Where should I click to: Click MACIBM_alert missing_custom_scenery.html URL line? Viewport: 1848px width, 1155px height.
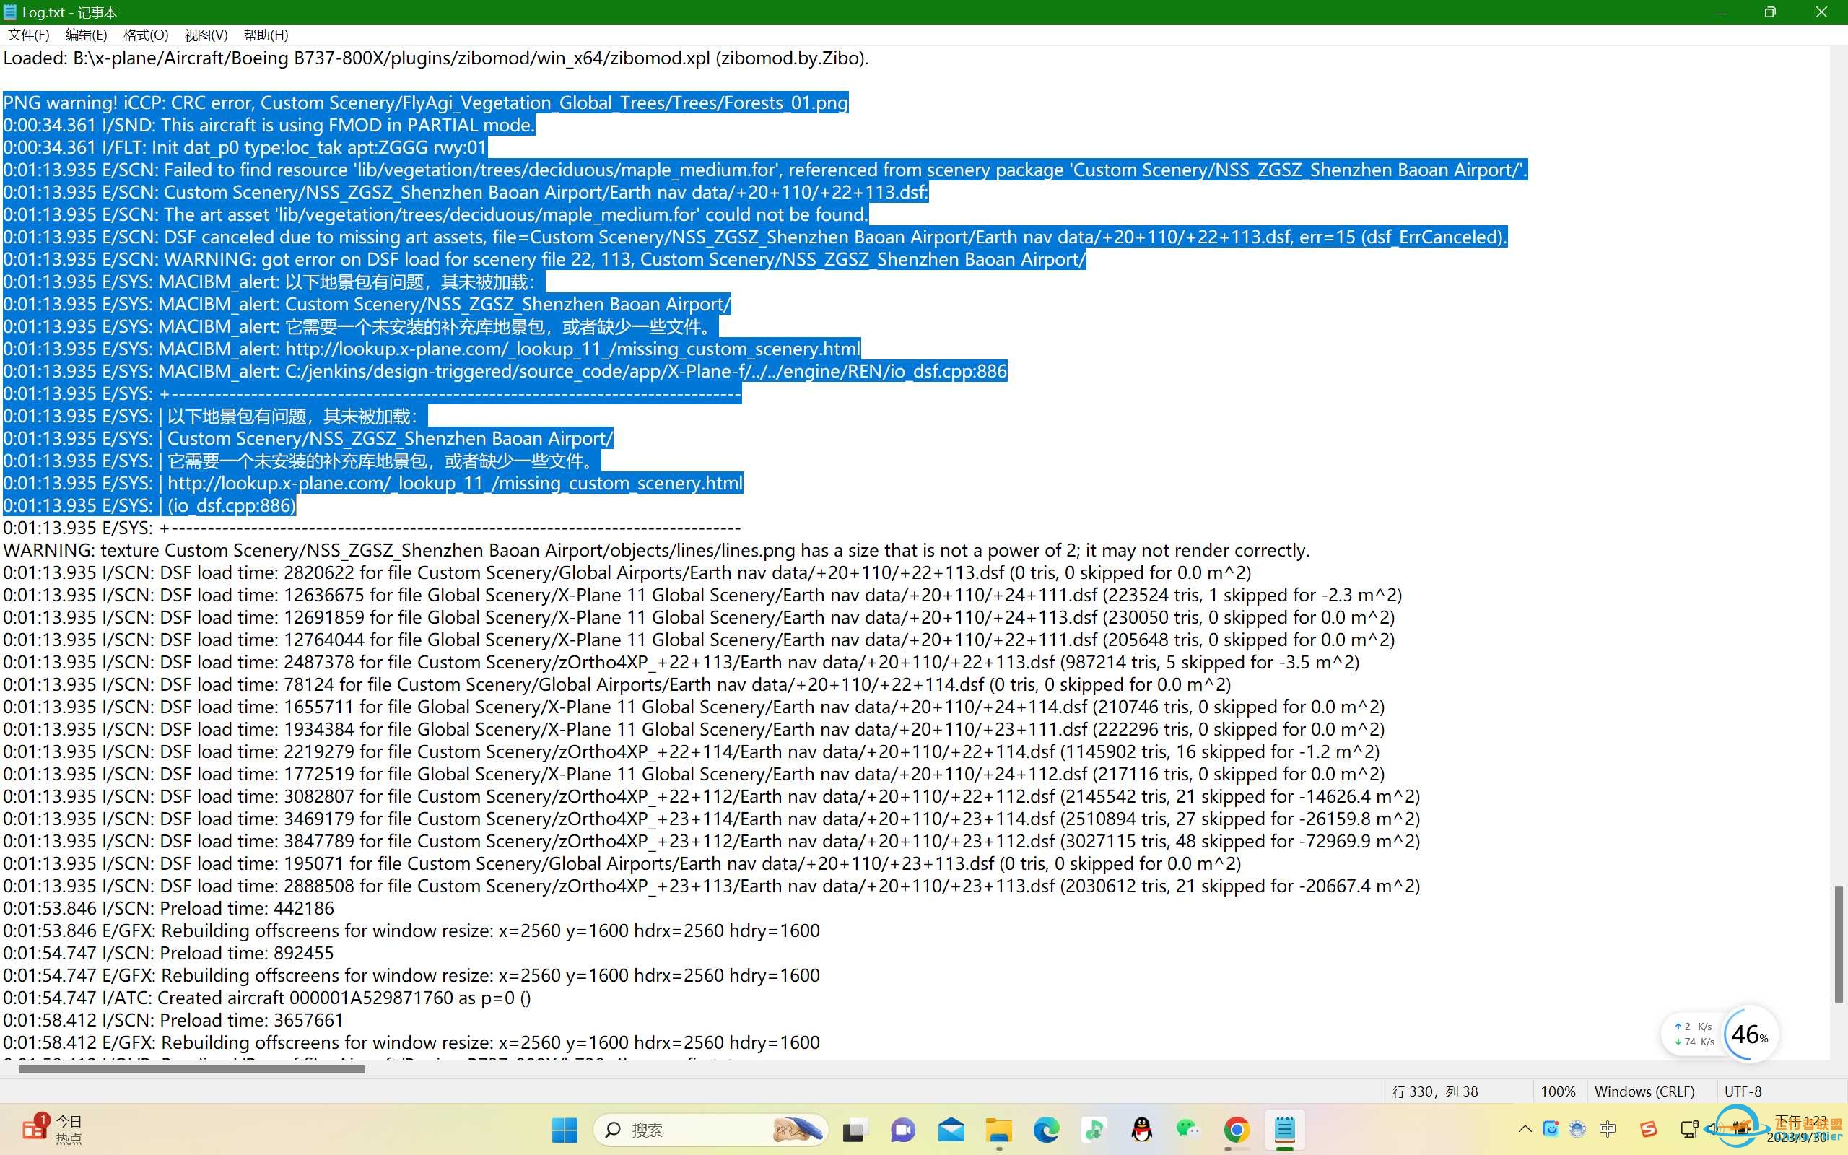(x=432, y=349)
